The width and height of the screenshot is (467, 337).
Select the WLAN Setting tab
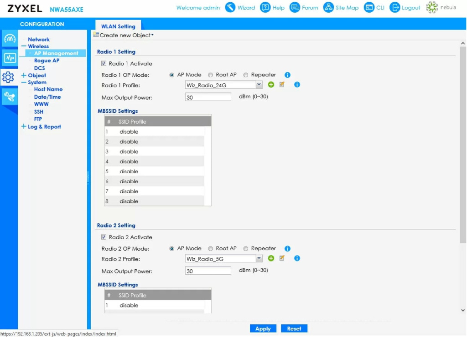coord(118,26)
